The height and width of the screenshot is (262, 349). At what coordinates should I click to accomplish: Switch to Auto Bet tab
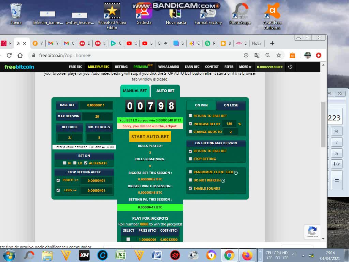pos(165,91)
